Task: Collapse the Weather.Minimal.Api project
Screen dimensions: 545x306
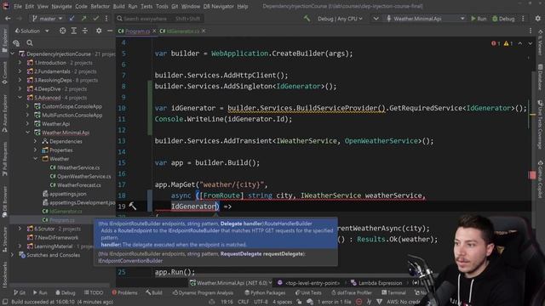Action: [x=27, y=133]
